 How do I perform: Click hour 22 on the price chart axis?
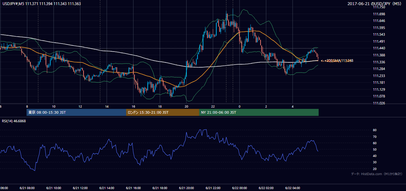point(213,107)
